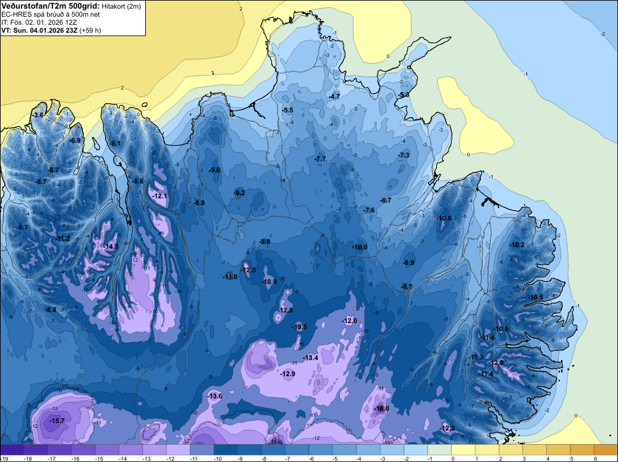Select orange legend swatch between 5 and 6

(582, 450)
